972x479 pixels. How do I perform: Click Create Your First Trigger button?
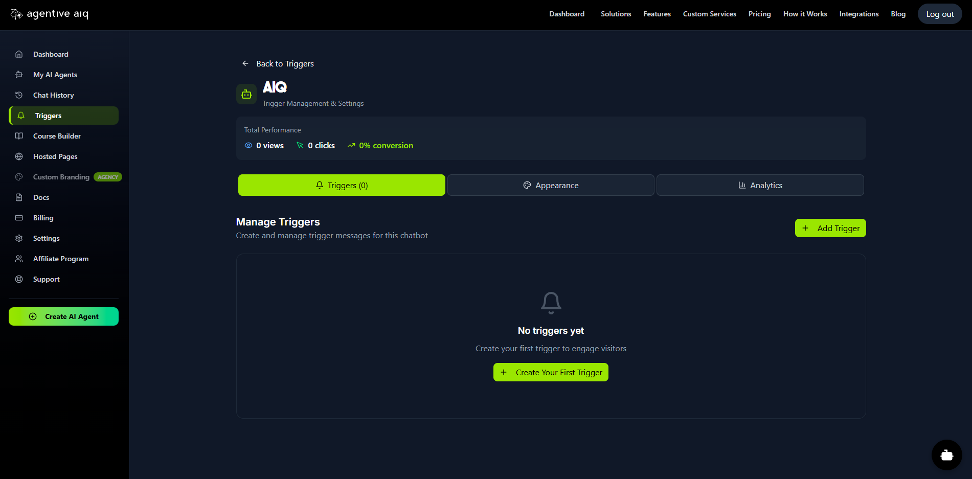(551, 372)
